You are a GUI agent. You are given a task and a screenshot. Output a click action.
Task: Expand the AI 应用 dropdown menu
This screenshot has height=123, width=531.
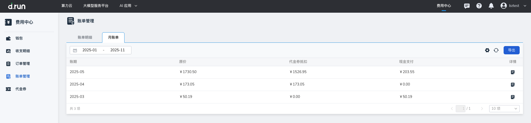[128, 6]
